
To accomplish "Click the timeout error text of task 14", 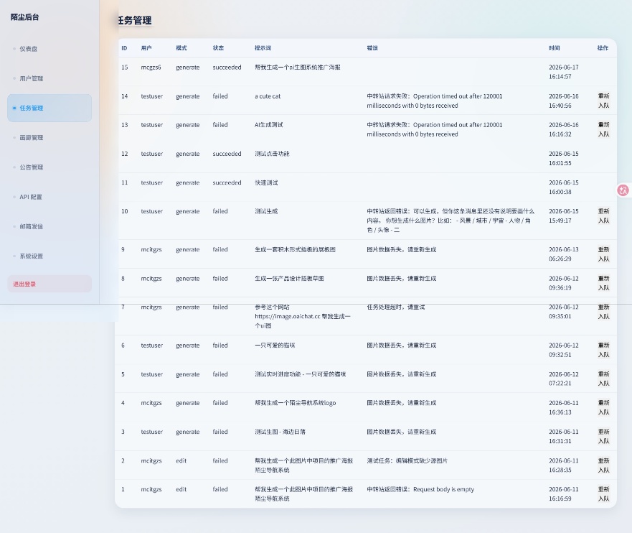I will coord(435,101).
